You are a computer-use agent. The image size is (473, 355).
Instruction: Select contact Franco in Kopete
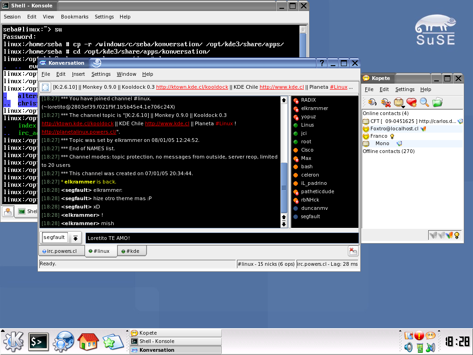point(412,136)
